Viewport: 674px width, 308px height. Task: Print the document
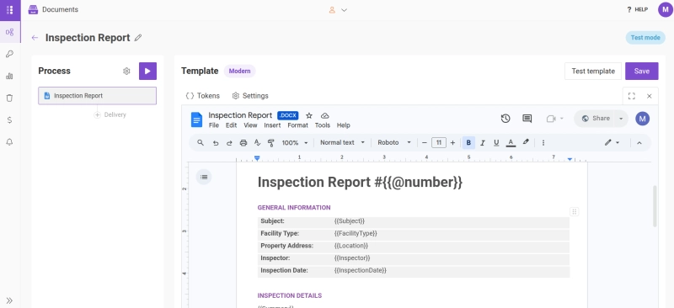[243, 143]
